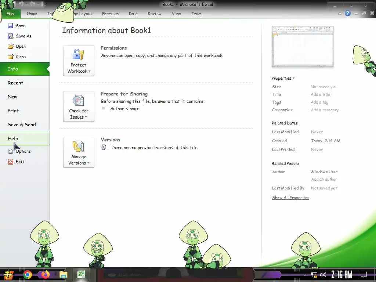Open the notification center icon

(364, 274)
